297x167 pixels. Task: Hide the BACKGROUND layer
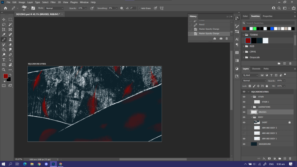click(244, 144)
